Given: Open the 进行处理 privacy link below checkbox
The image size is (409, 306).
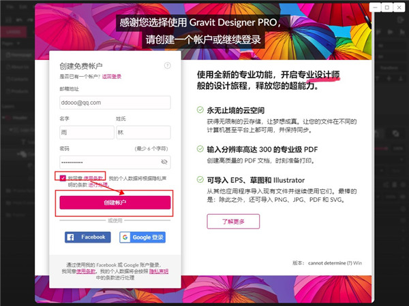Looking at the screenshot, I should 98,185.
